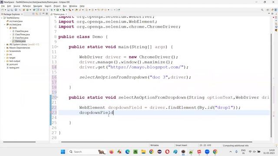The image size is (278, 156).
Task: Click the Save All toolbar icon
Action: 12,10
